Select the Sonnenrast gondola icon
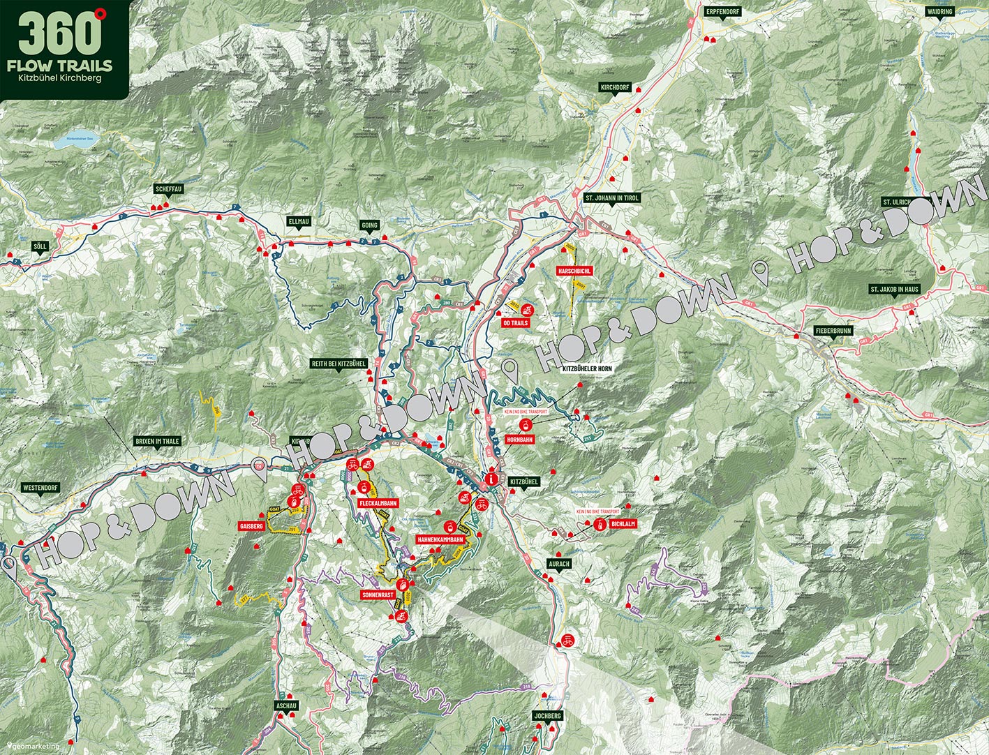Image resolution: width=989 pixels, height=755 pixels. pyautogui.click(x=402, y=584)
